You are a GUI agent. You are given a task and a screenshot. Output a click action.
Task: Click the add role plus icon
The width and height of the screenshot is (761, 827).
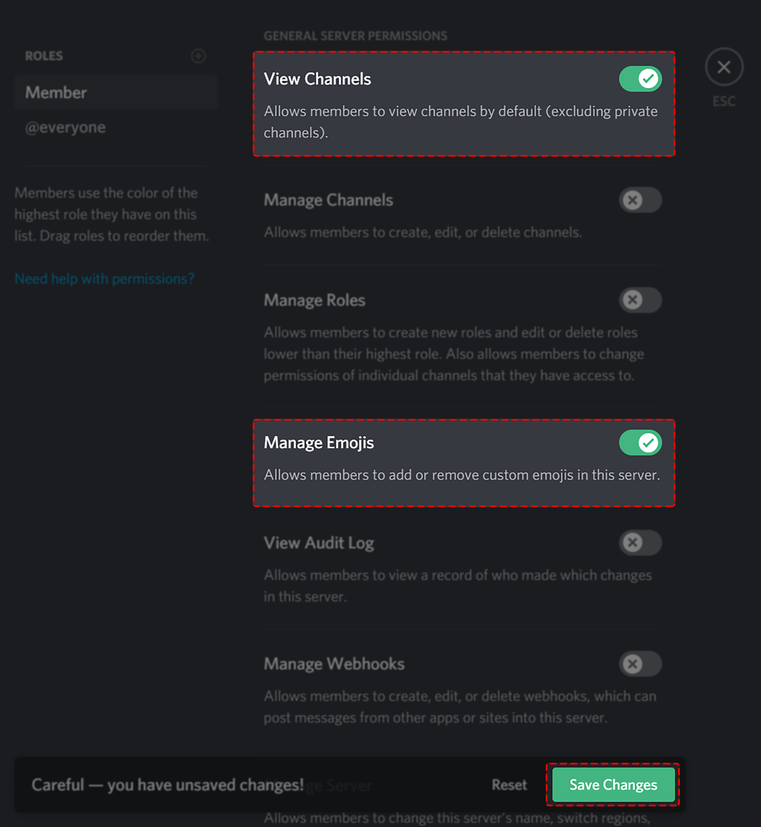pyautogui.click(x=198, y=56)
